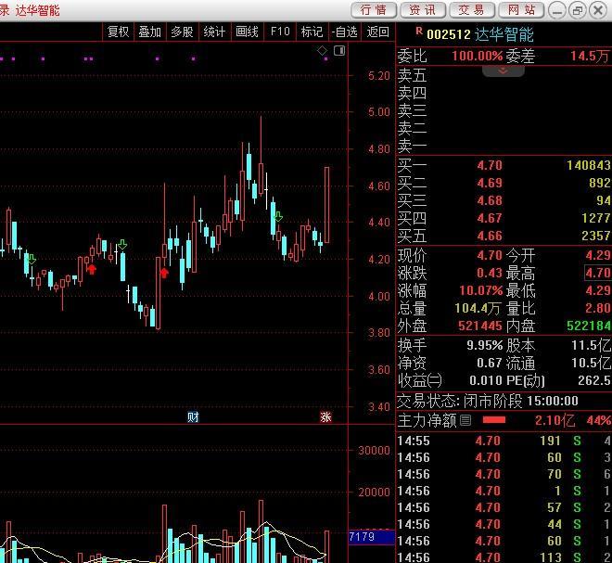Toggle 自选 to remove from watchlist
This screenshot has width=612, height=563.
(x=344, y=32)
